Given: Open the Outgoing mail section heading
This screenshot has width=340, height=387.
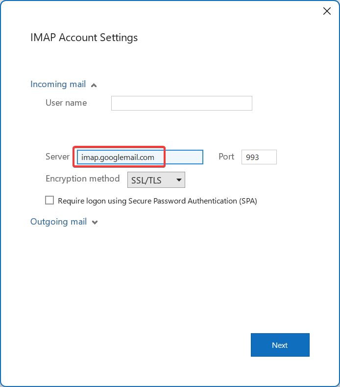Looking at the screenshot, I should coord(59,222).
